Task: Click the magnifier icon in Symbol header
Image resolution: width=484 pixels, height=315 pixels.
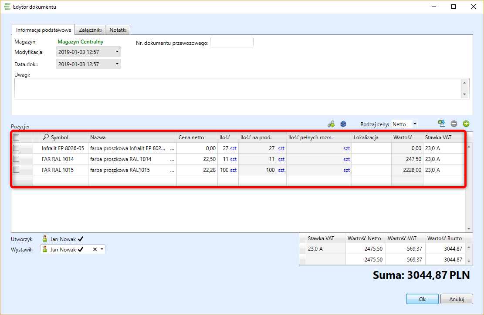Action: coord(46,137)
